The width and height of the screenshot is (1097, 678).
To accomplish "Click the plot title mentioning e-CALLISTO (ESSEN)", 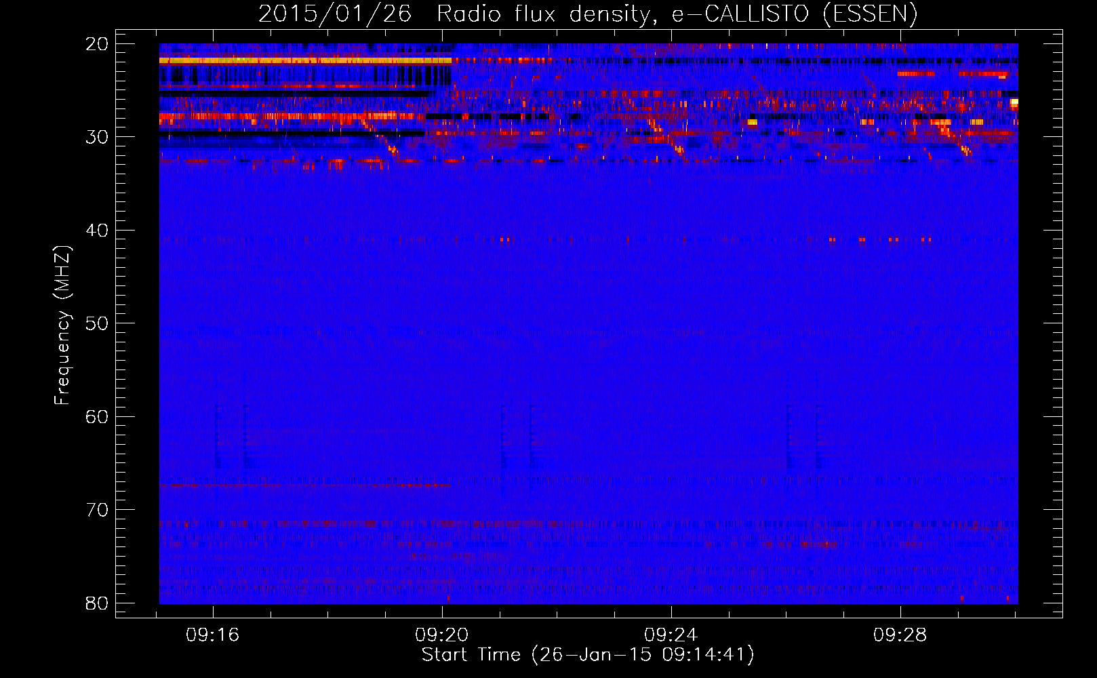I will [x=588, y=14].
